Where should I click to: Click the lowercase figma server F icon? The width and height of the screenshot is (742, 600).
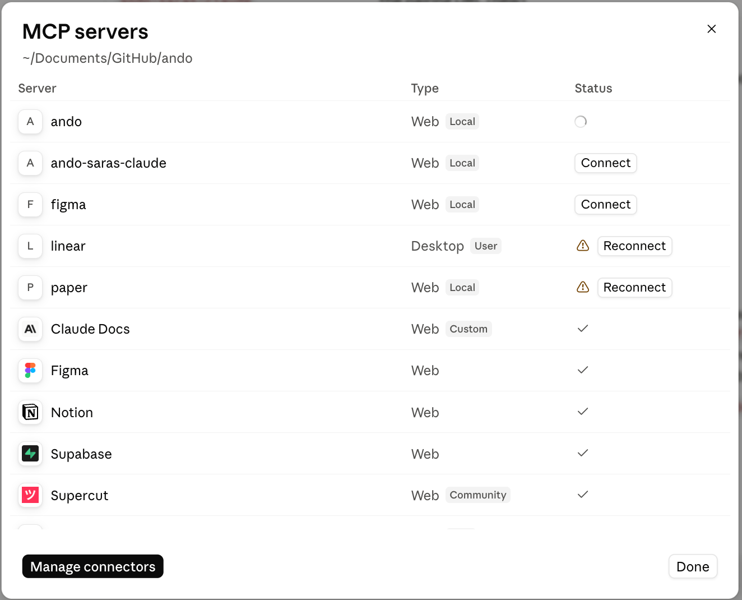(x=30, y=205)
